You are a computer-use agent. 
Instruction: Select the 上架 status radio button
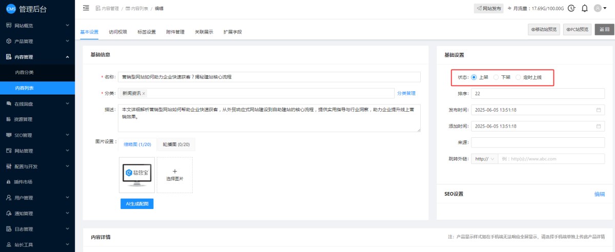coord(474,77)
